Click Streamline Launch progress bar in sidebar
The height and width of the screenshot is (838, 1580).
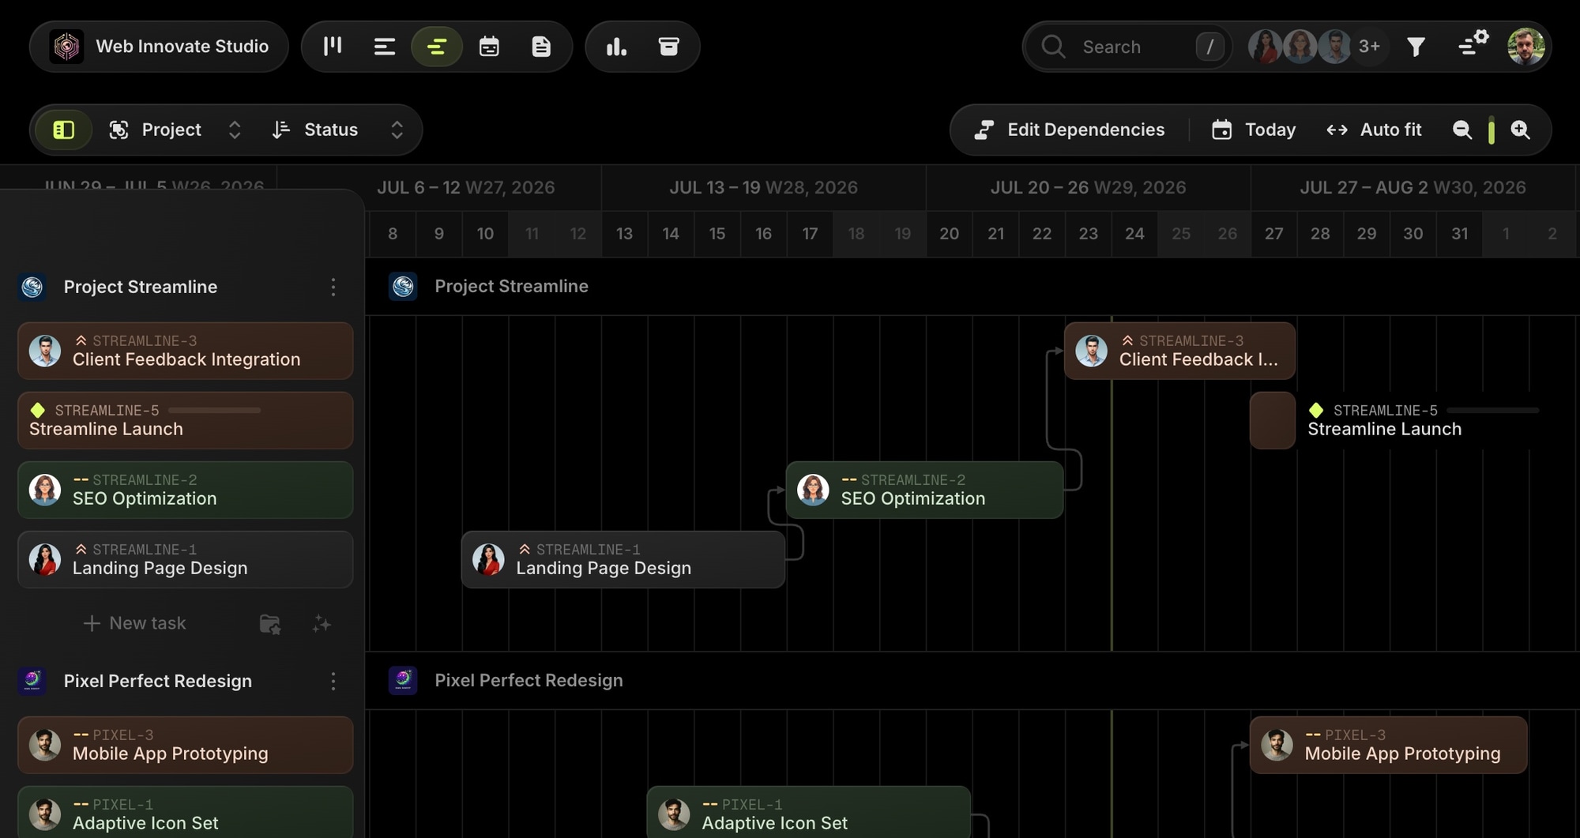(x=214, y=410)
